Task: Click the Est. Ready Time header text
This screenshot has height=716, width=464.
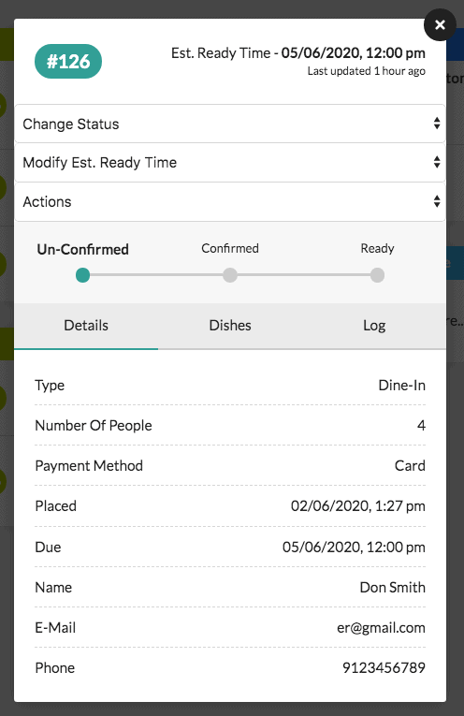Action: click(x=297, y=53)
